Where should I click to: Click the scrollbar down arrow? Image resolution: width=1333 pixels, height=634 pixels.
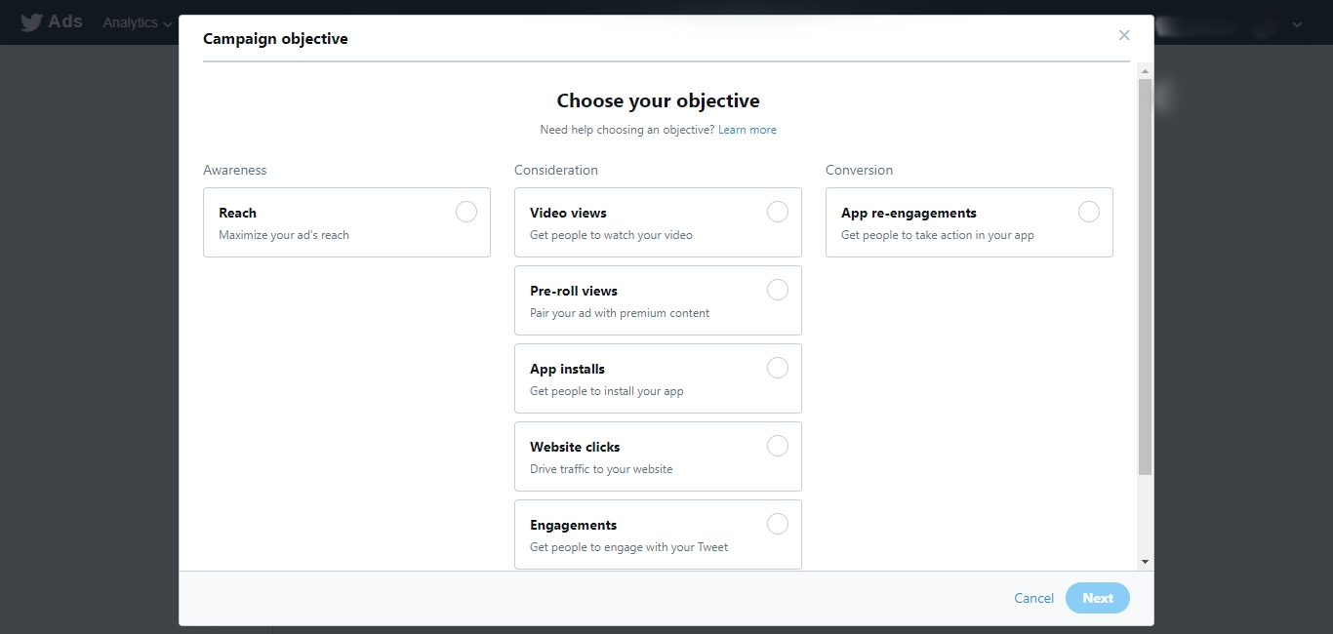click(1146, 562)
